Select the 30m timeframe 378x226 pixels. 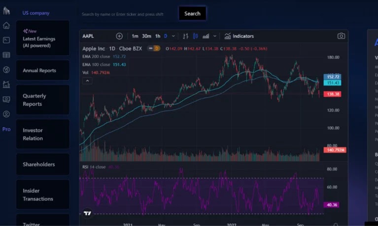(x=146, y=36)
